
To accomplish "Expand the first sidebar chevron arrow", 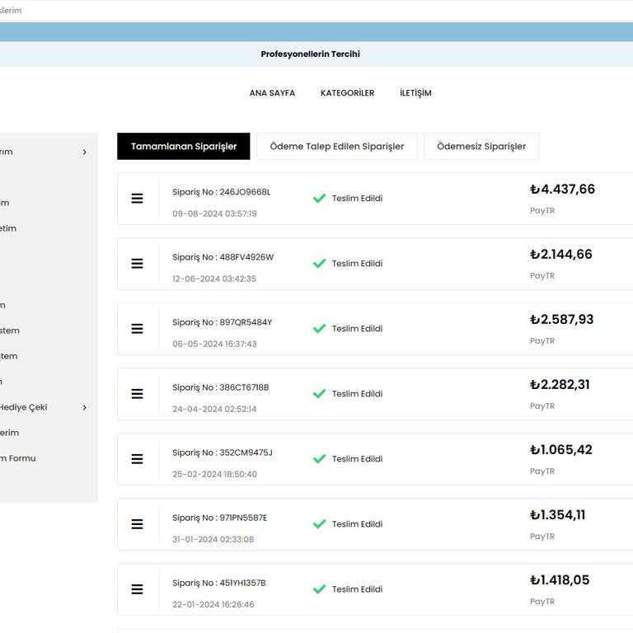I will pos(84,152).
